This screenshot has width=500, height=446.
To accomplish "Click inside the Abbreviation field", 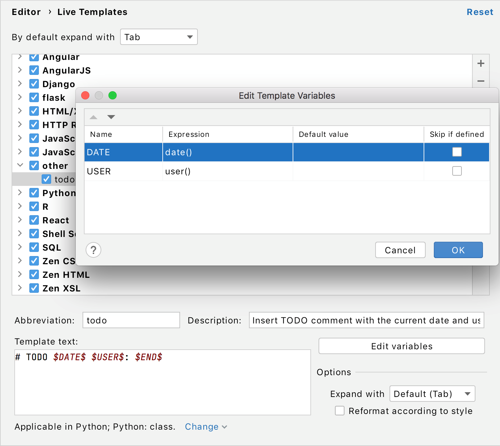I will [x=131, y=320].
